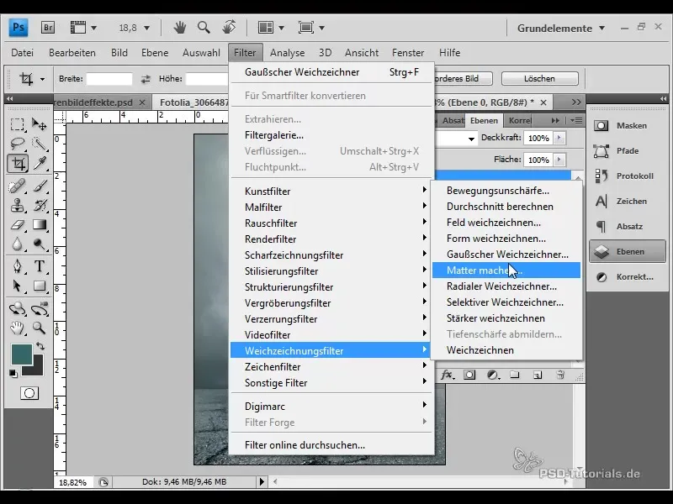Select the Path Selection tool
The width and height of the screenshot is (673, 504).
coord(17,286)
